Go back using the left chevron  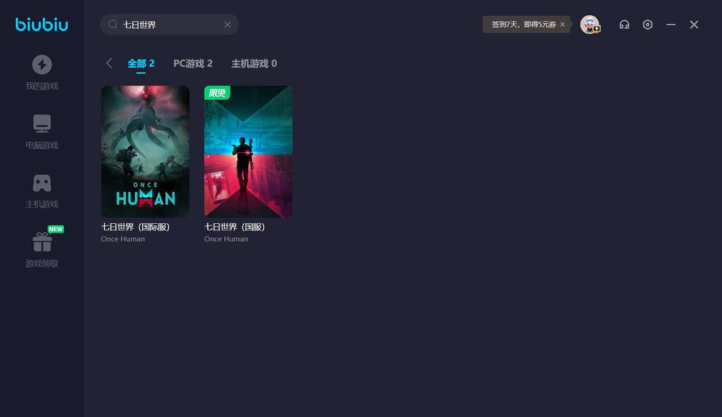(109, 63)
